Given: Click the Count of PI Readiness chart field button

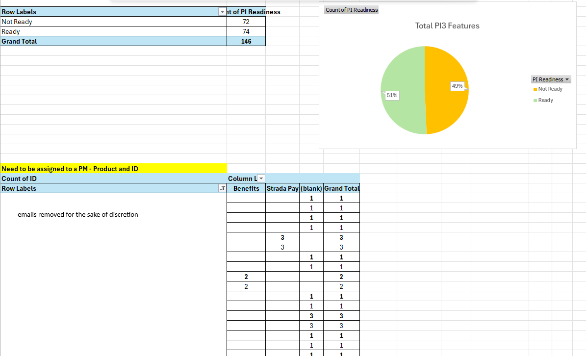Looking at the screenshot, I should (352, 10).
